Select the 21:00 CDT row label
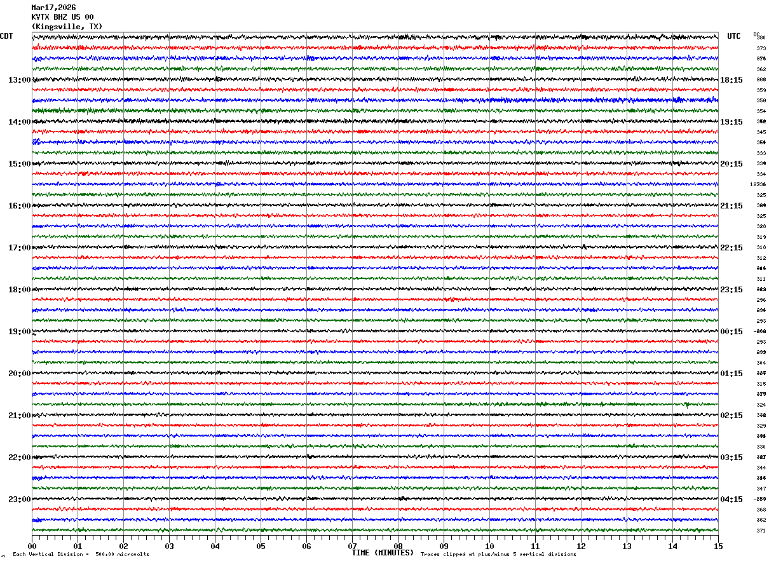The height and width of the screenshot is (563, 769). pos(20,416)
